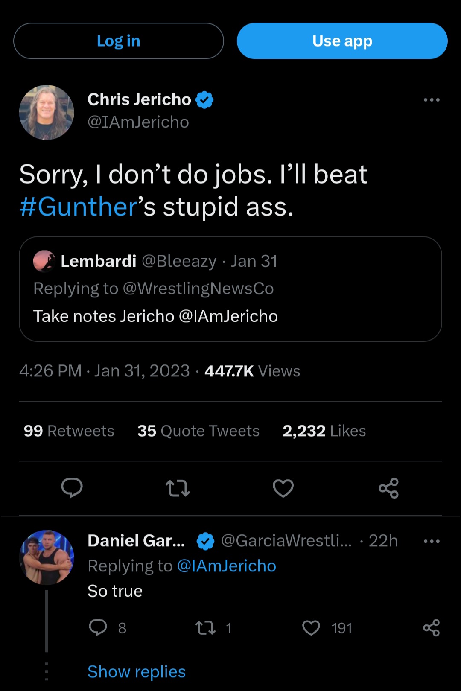Viewport: 461px width, 691px height.
Task: View the 99 Retweets list
Action: pyautogui.click(x=69, y=431)
